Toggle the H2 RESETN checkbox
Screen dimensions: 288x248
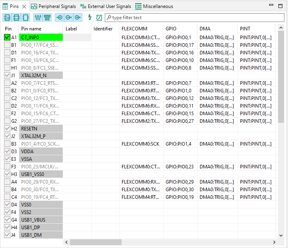coord(7,128)
